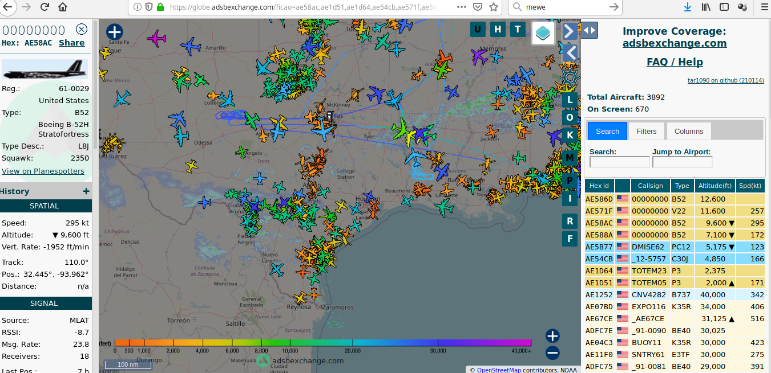Expand the sidebar with the left chevron
The image size is (771, 373).
click(x=569, y=53)
